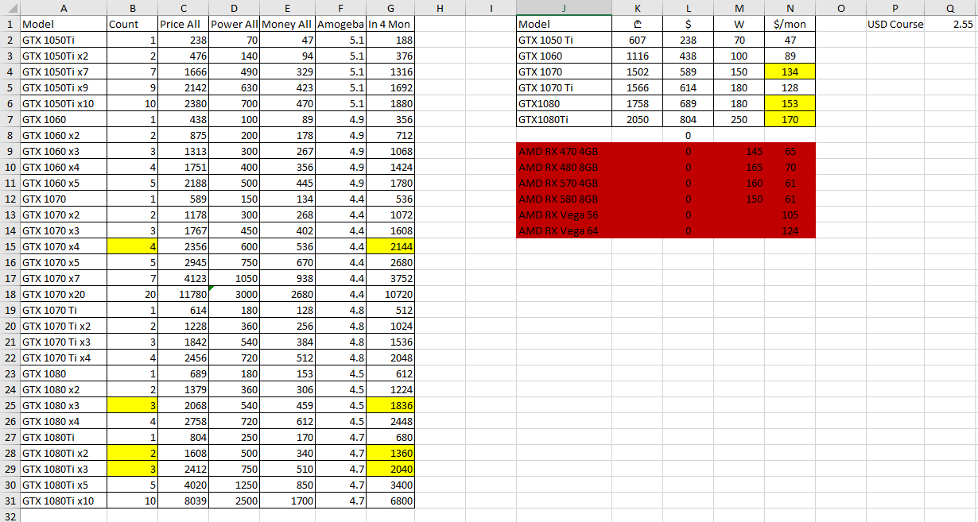Select the 'GTX 1070 x7' cell
The width and height of the screenshot is (978, 522).
click(64, 278)
